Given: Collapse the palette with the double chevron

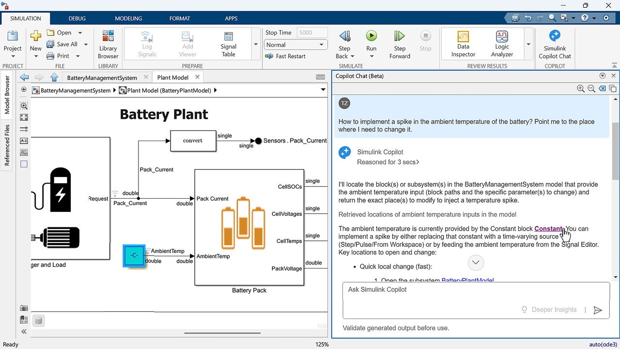Looking at the screenshot, I should (x=24, y=332).
